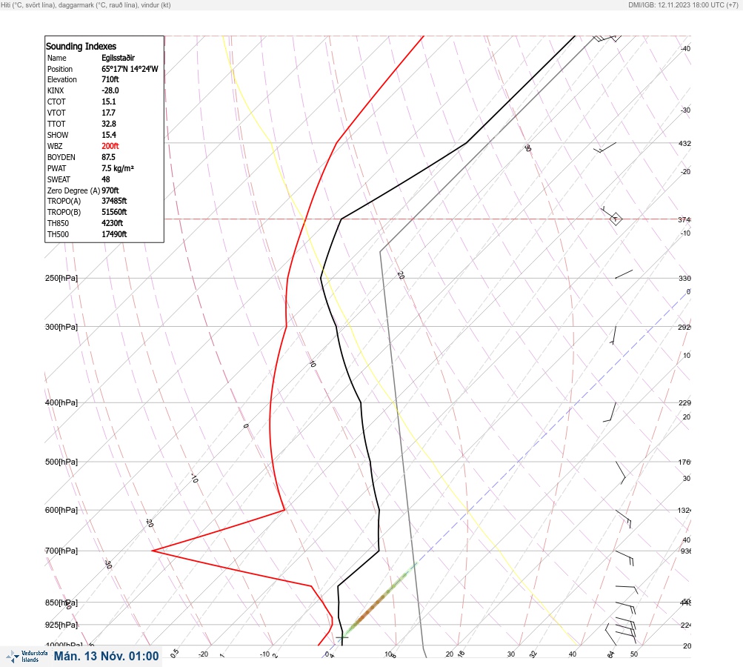Click the 'DMI/IGB: 12.11.2023 18:00 UTC (+7)' label
Viewport: 743px width, 667px height.
coord(683,4)
